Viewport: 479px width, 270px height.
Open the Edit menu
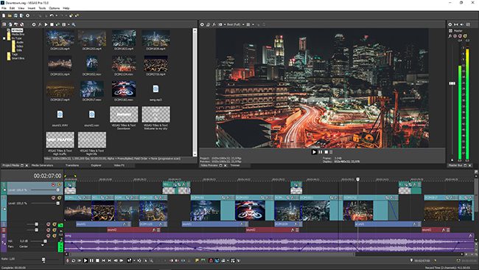(x=12, y=8)
